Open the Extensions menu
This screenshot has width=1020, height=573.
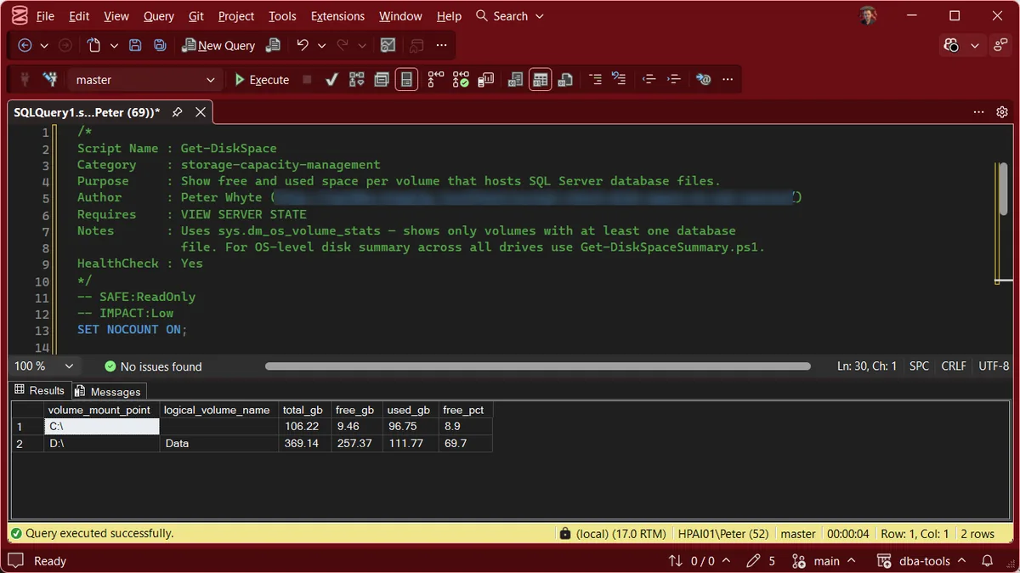(x=337, y=16)
